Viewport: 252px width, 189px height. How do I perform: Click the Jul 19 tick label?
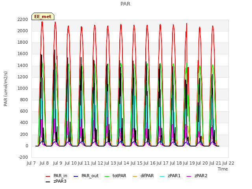pyautogui.click(x=189, y=163)
